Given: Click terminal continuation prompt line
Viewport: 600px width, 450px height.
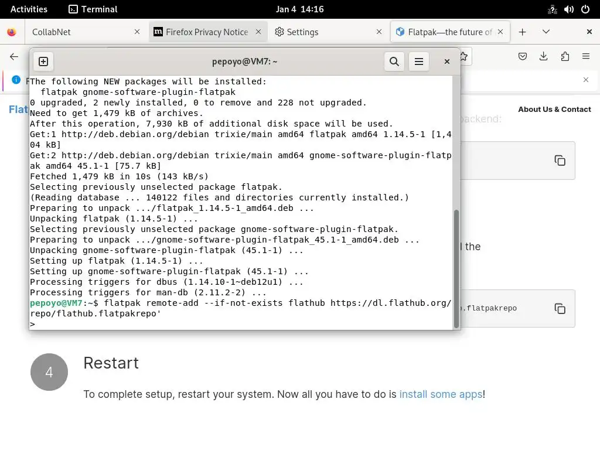Looking at the screenshot, I should point(241,324).
